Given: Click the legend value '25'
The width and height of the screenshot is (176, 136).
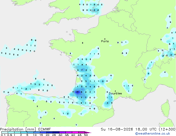Looking at the screenshot, I should click(54, 135).
